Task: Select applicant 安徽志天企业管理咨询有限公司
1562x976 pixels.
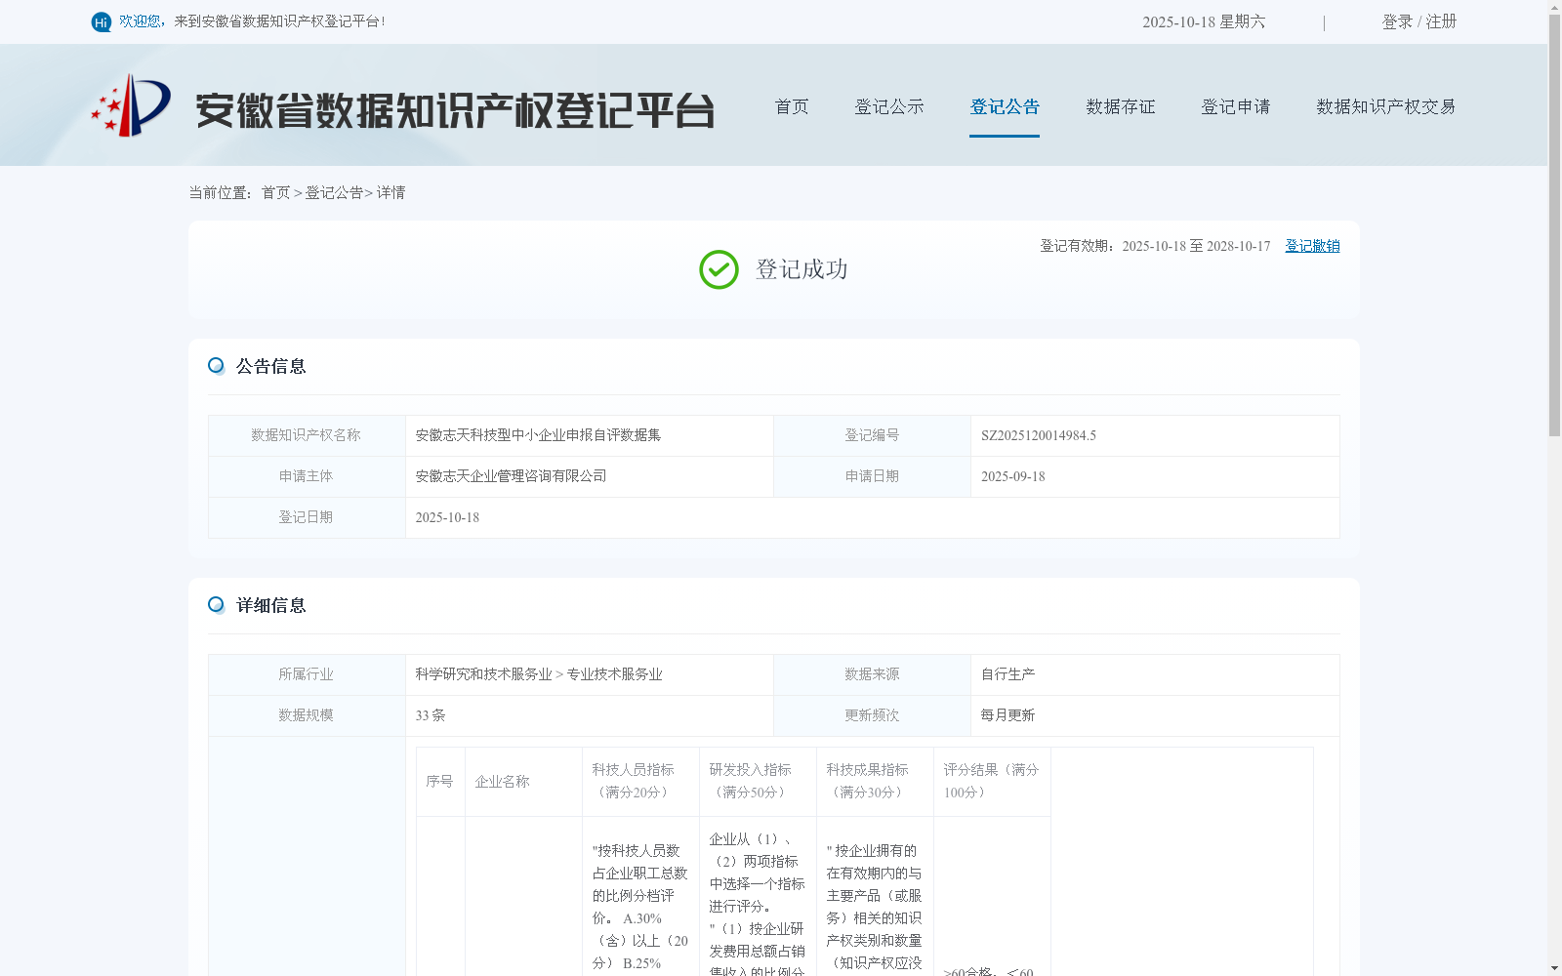Action: 511,476
